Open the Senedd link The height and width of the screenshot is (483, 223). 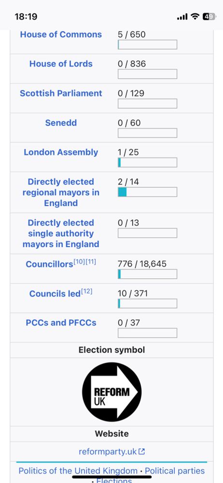tap(61, 123)
